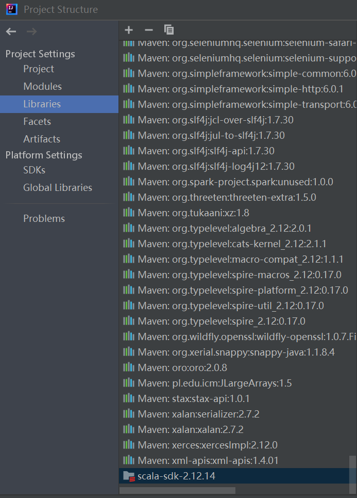Image resolution: width=357 pixels, height=498 pixels.
Task: Go forward with the right arrow
Action: 31,31
